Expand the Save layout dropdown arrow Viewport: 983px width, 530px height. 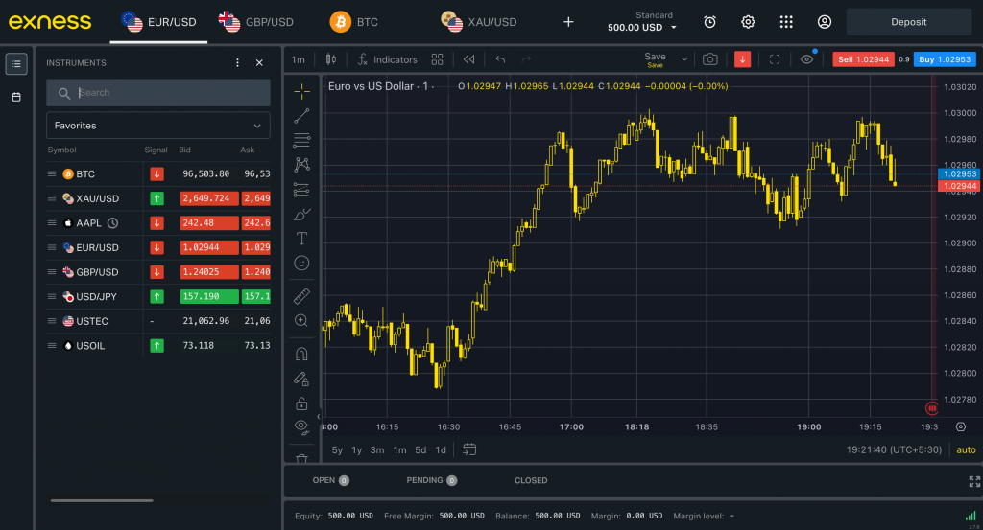684,59
